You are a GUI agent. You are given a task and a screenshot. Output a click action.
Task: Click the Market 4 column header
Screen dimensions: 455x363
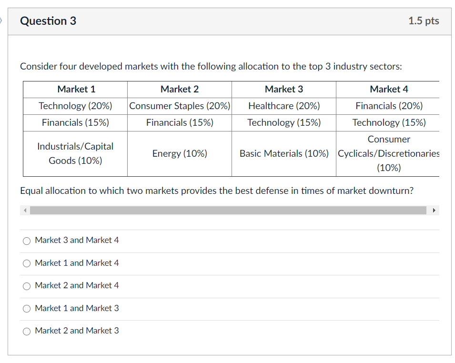(388, 90)
